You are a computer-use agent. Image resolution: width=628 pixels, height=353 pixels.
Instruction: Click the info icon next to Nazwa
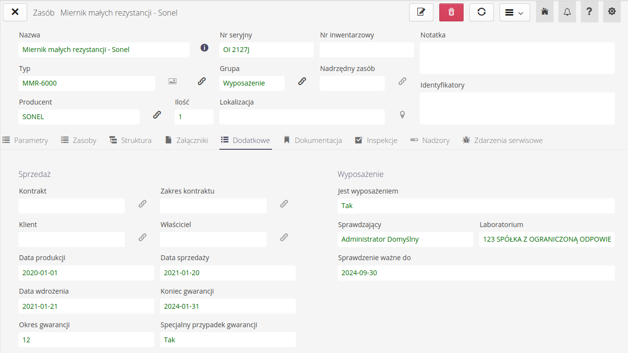coord(204,48)
